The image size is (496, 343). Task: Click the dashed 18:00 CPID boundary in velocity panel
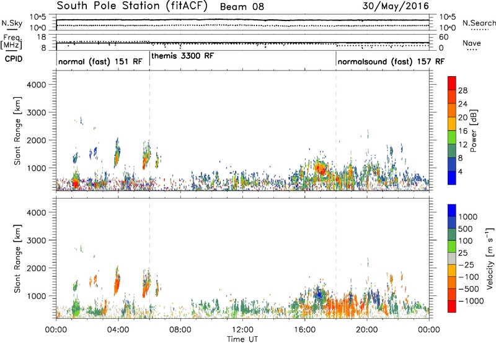pyautogui.click(x=336, y=258)
